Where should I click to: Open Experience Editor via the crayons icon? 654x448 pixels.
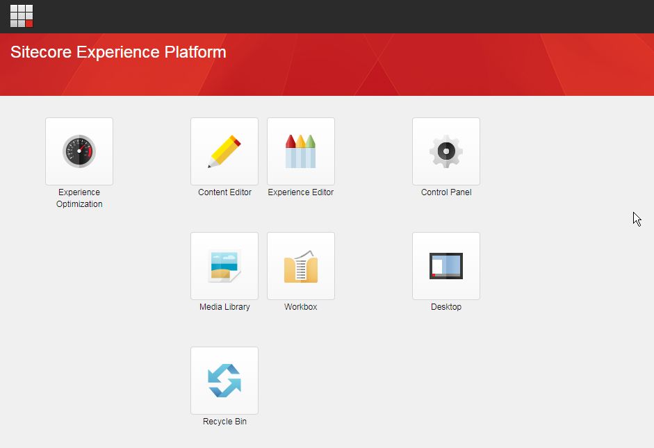(x=301, y=151)
